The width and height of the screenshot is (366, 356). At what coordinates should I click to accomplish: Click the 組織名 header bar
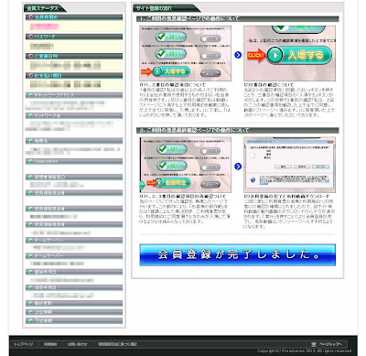click(74, 141)
